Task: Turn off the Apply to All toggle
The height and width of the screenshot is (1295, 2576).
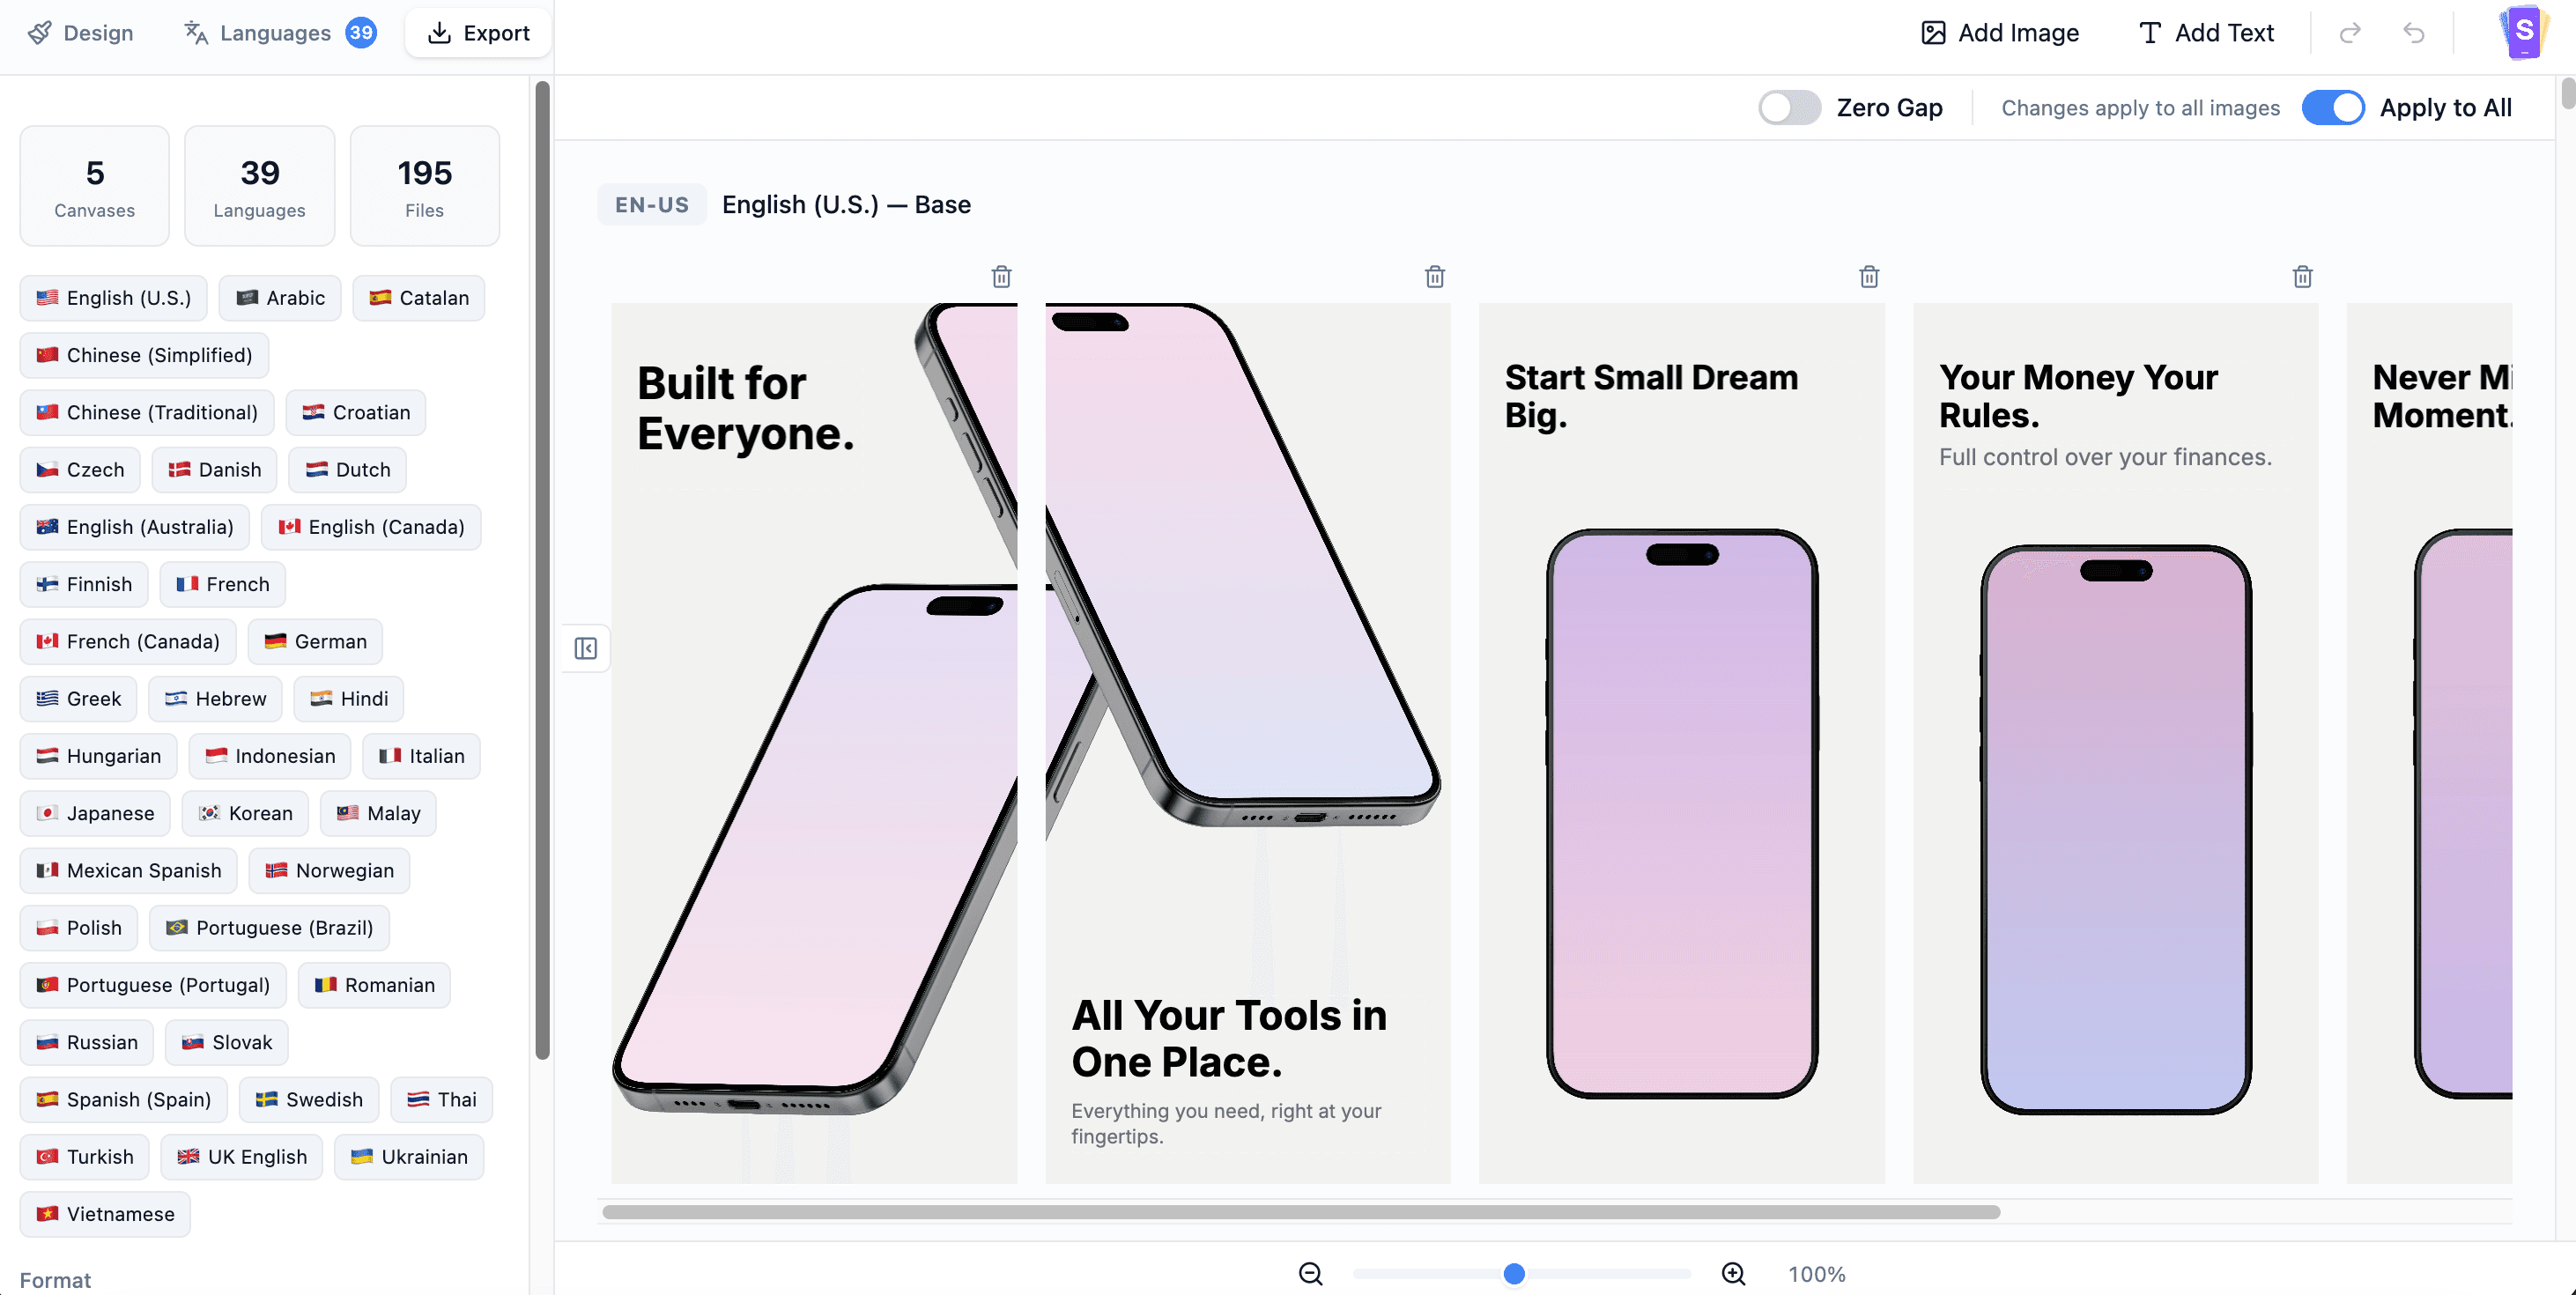Action: point(2332,108)
